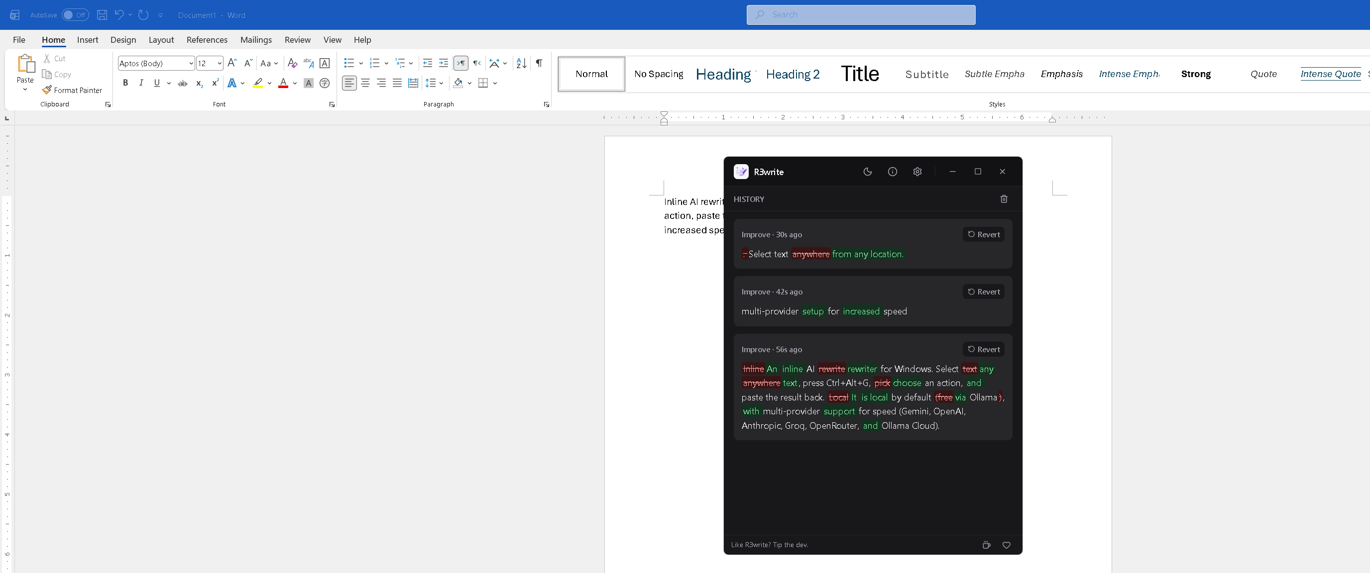The image size is (1370, 573).
Task: Click the Search box in title bar
Action: click(861, 15)
